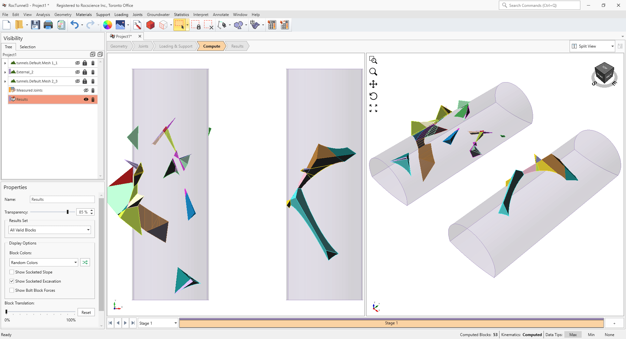Click the Search Commands field
The image size is (626, 339).
539,5
